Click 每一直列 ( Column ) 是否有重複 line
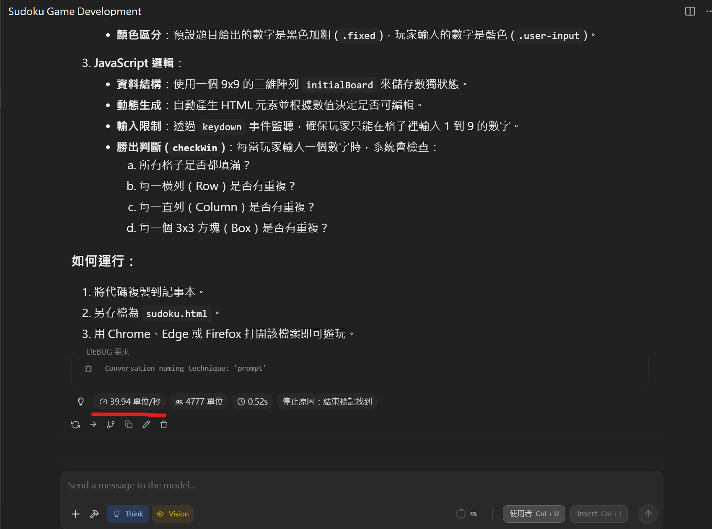 227,207
